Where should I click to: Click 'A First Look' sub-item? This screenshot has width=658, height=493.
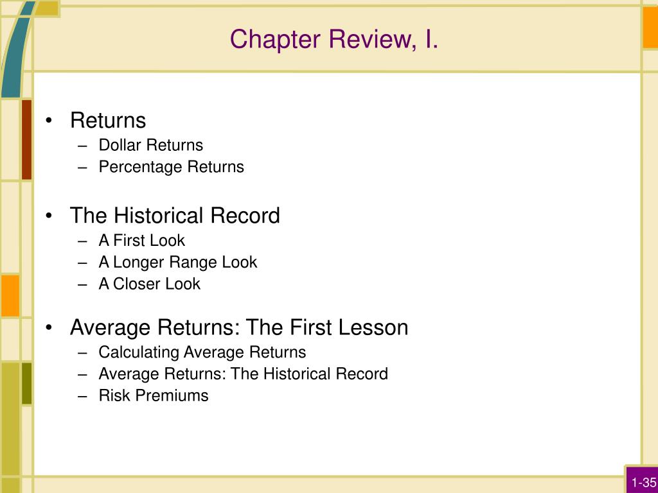click(141, 241)
